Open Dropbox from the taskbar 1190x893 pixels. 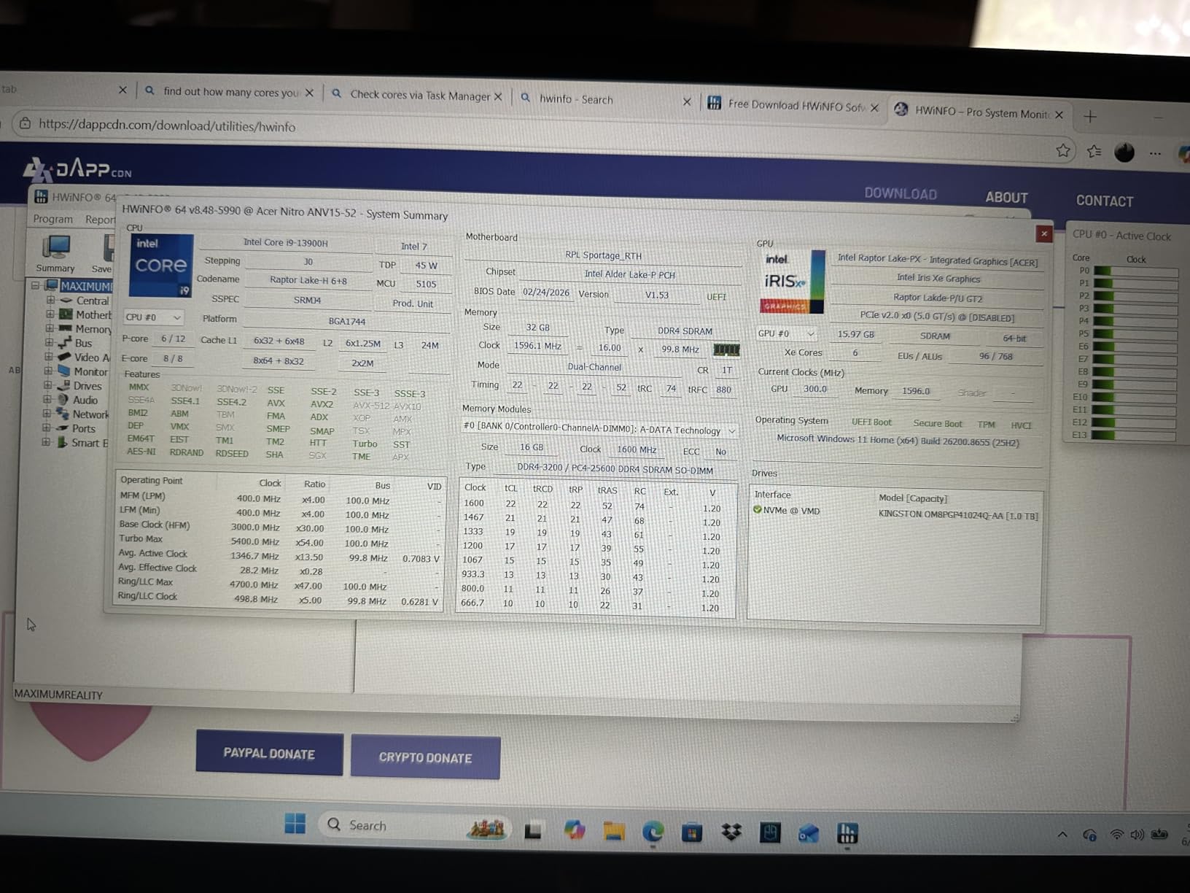[x=731, y=832]
